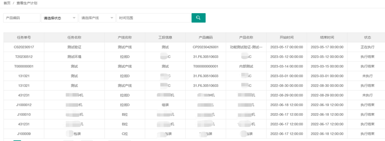385x141 pixels.
Task: Click product name 功能测试验证-测试一
Action: (246, 47)
